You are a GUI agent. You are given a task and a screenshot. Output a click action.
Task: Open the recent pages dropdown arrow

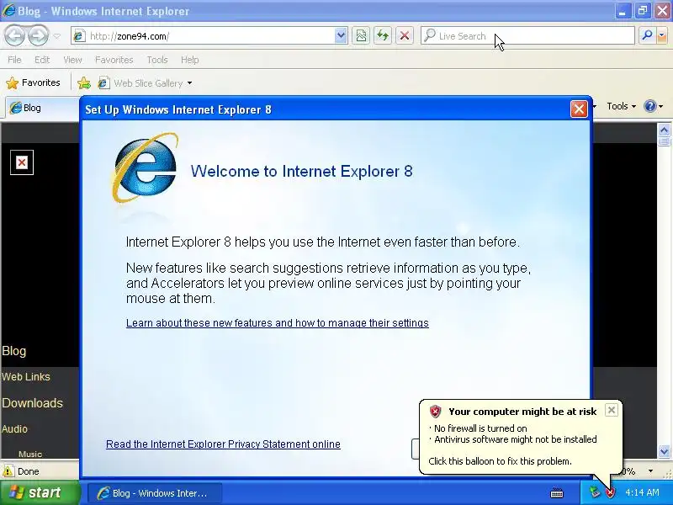[57, 36]
